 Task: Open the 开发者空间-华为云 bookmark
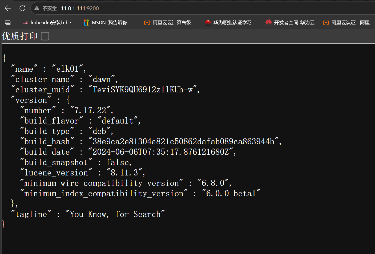[x=290, y=23]
